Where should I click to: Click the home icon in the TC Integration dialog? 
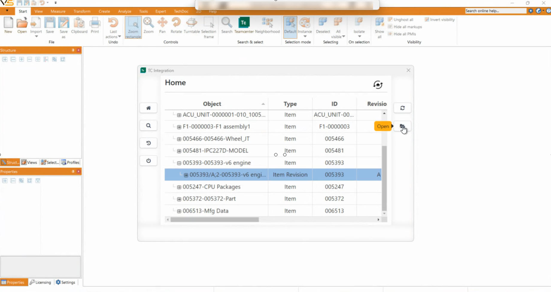(148, 108)
